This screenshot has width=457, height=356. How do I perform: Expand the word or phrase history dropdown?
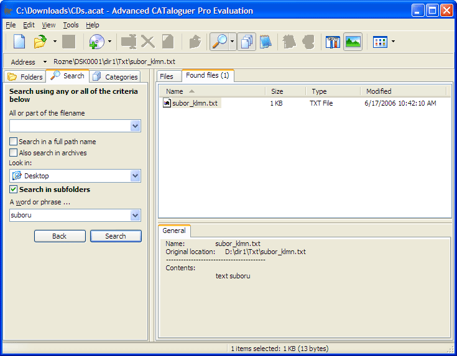coord(136,216)
